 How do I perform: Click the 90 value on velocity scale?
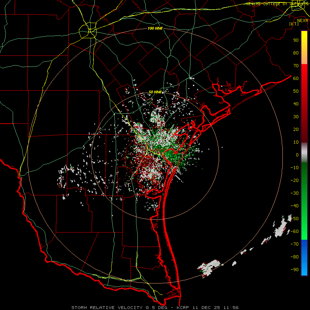click(296, 40)
